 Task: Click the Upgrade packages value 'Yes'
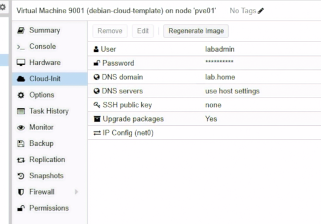[x=211, y=119]
